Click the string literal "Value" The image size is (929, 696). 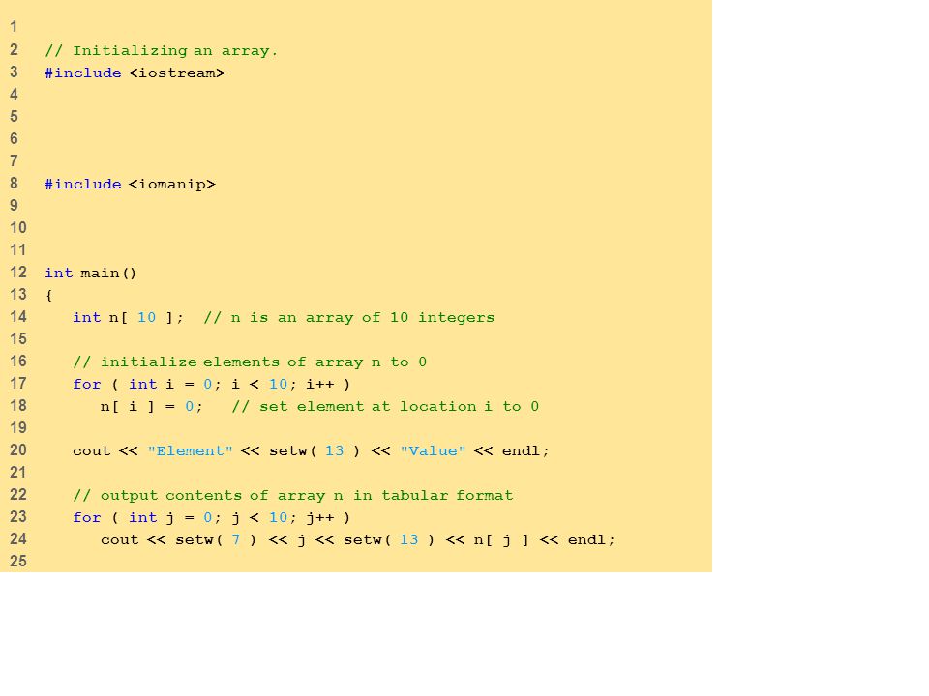[x=434, y=451]
